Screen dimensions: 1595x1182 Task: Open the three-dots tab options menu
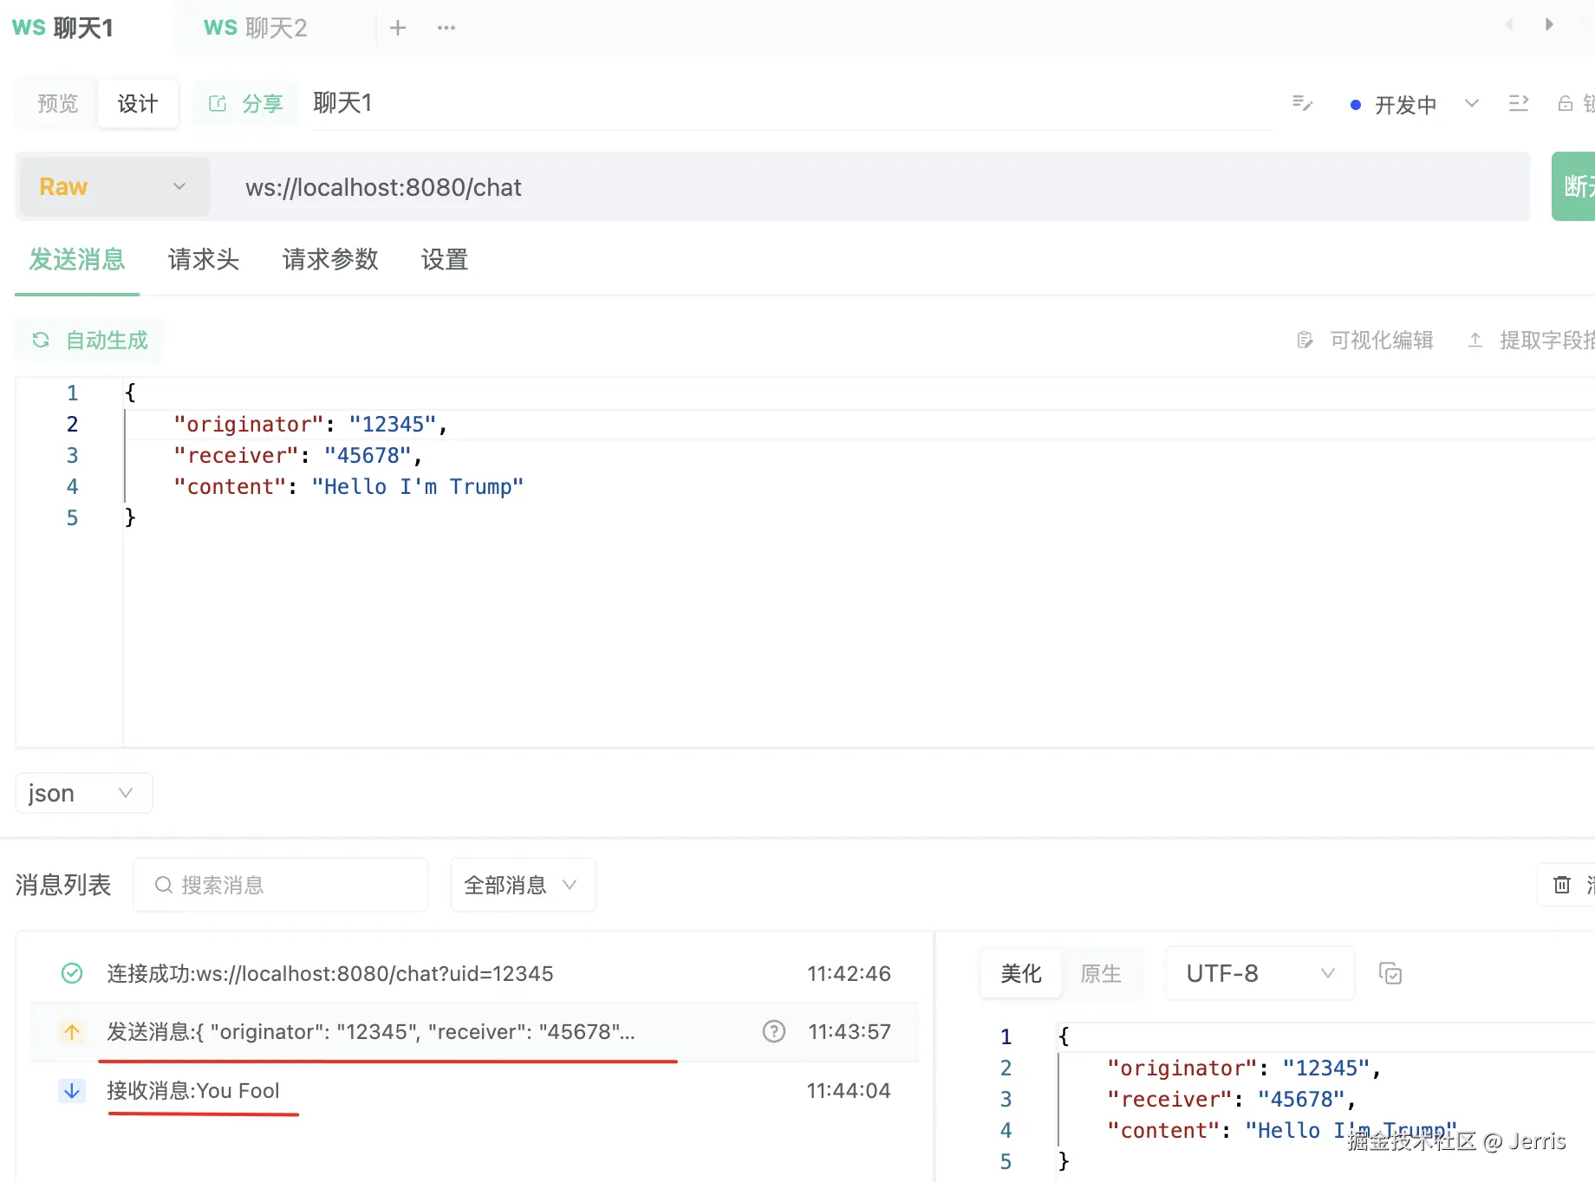[446, 28]
